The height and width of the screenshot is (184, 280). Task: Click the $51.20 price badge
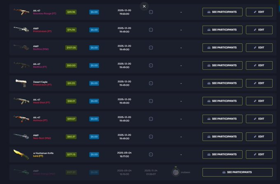pos(71,83)
